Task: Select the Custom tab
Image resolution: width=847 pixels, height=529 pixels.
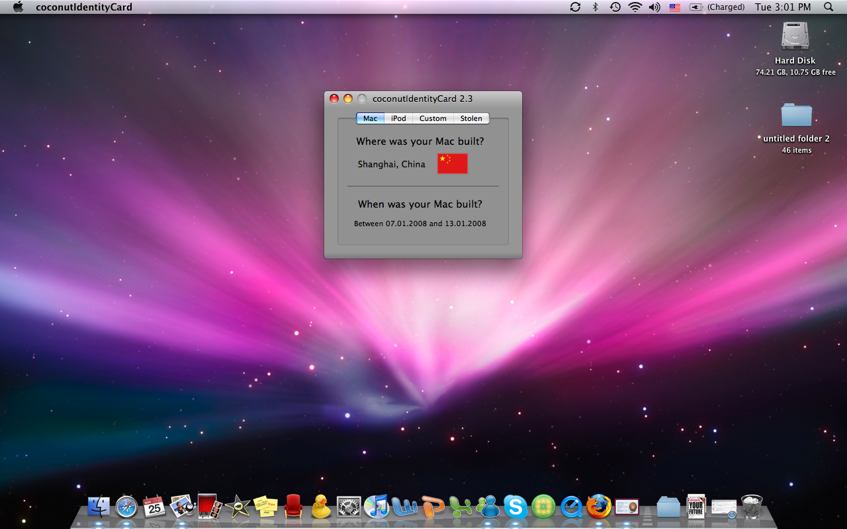Action: [x=433, y=118]
